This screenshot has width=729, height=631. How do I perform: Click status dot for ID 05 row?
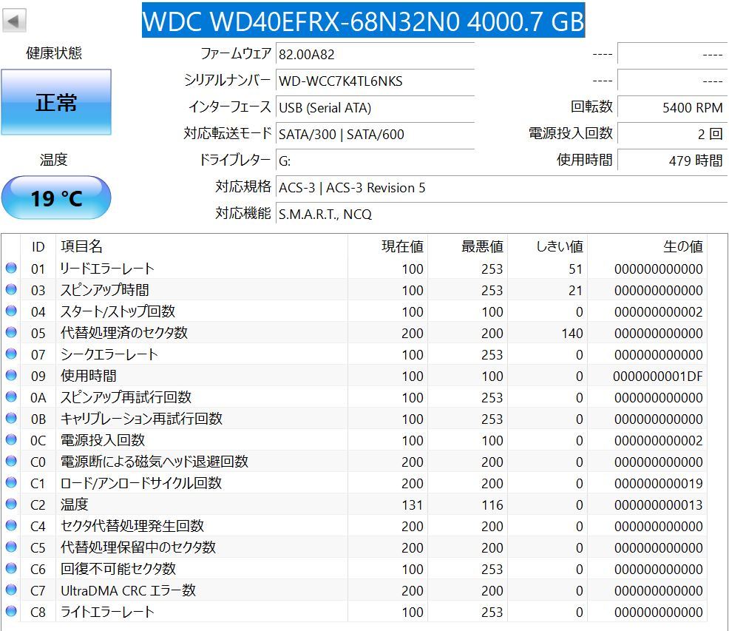pyautogui.click(x=11, y=332)
